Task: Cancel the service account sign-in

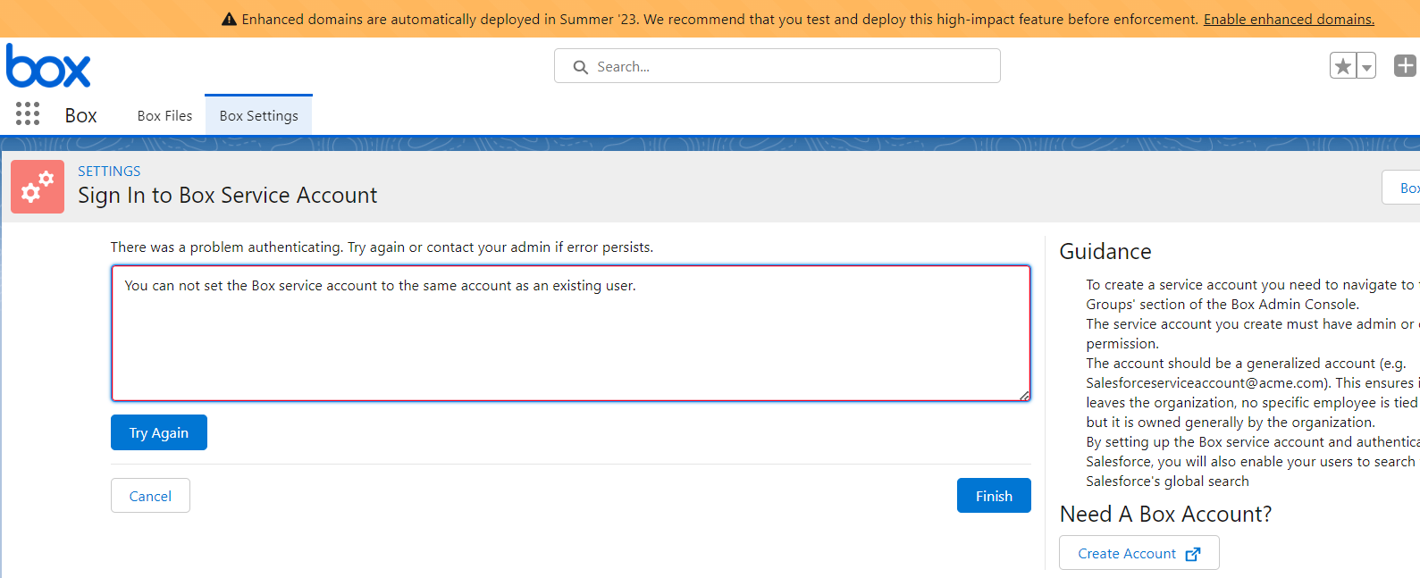Action: (150, 496)
